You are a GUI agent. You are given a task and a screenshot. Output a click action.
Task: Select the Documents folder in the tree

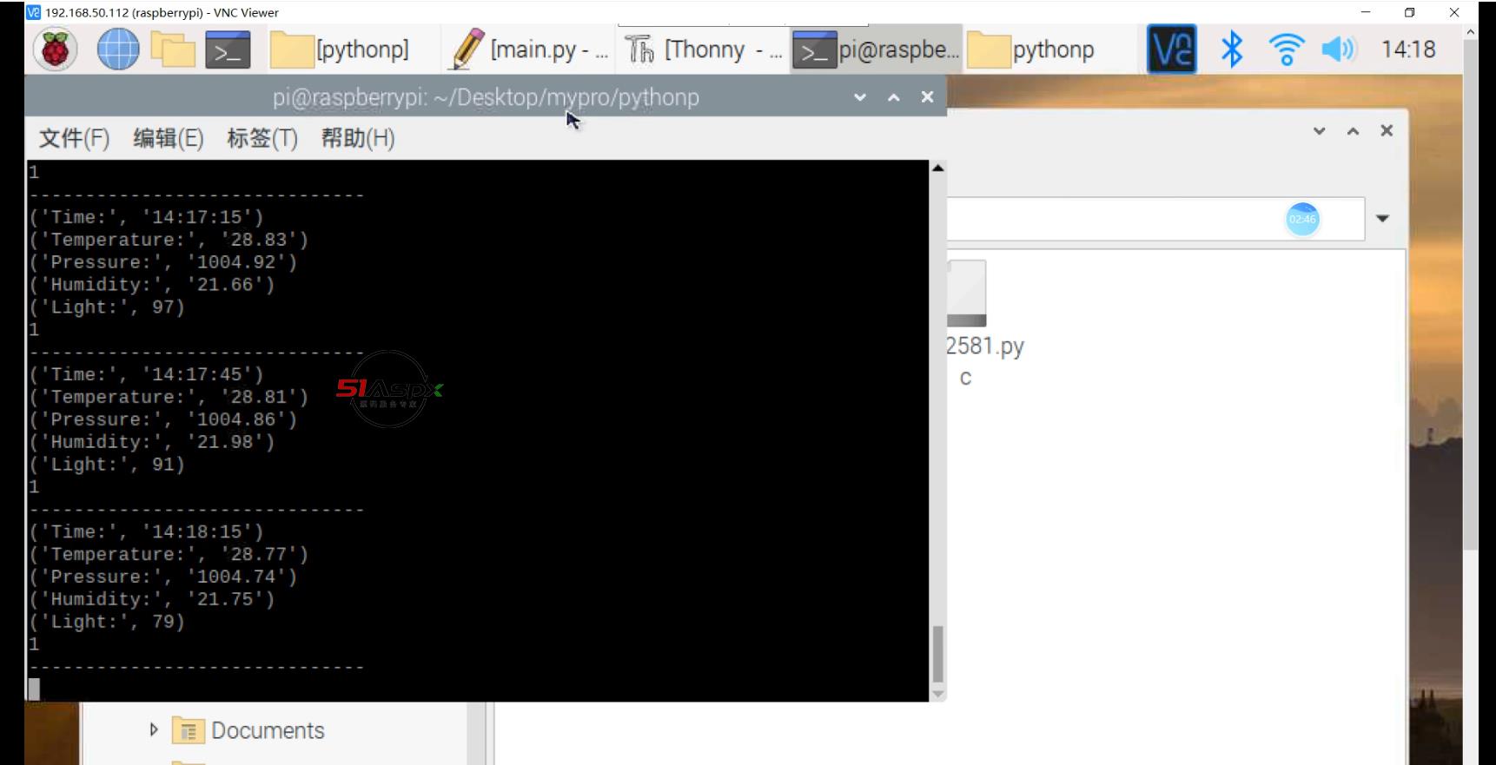tap(248, 731)
